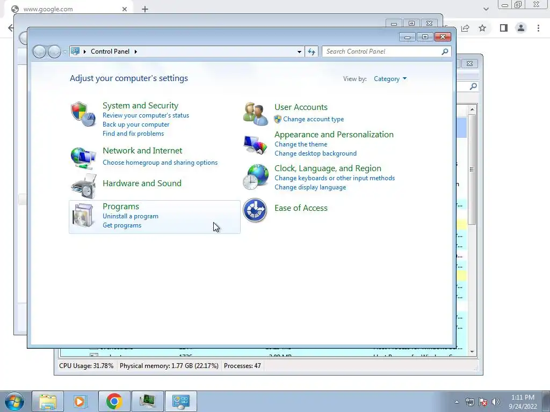
Task: Click Change account type
Action: coord(313,119)
